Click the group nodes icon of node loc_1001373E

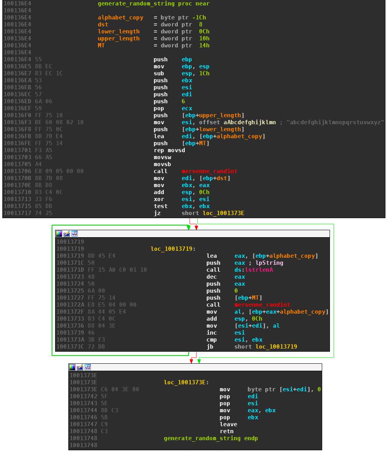point(88,367)
